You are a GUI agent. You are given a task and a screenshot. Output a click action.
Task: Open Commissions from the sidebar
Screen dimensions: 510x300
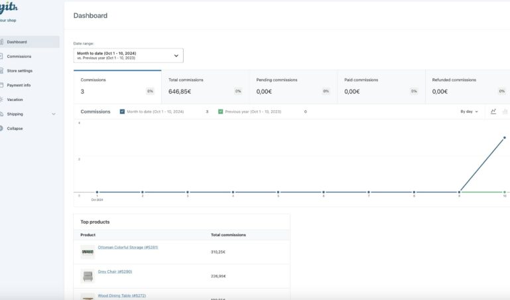pyautogui.click(x=19, y=56)
